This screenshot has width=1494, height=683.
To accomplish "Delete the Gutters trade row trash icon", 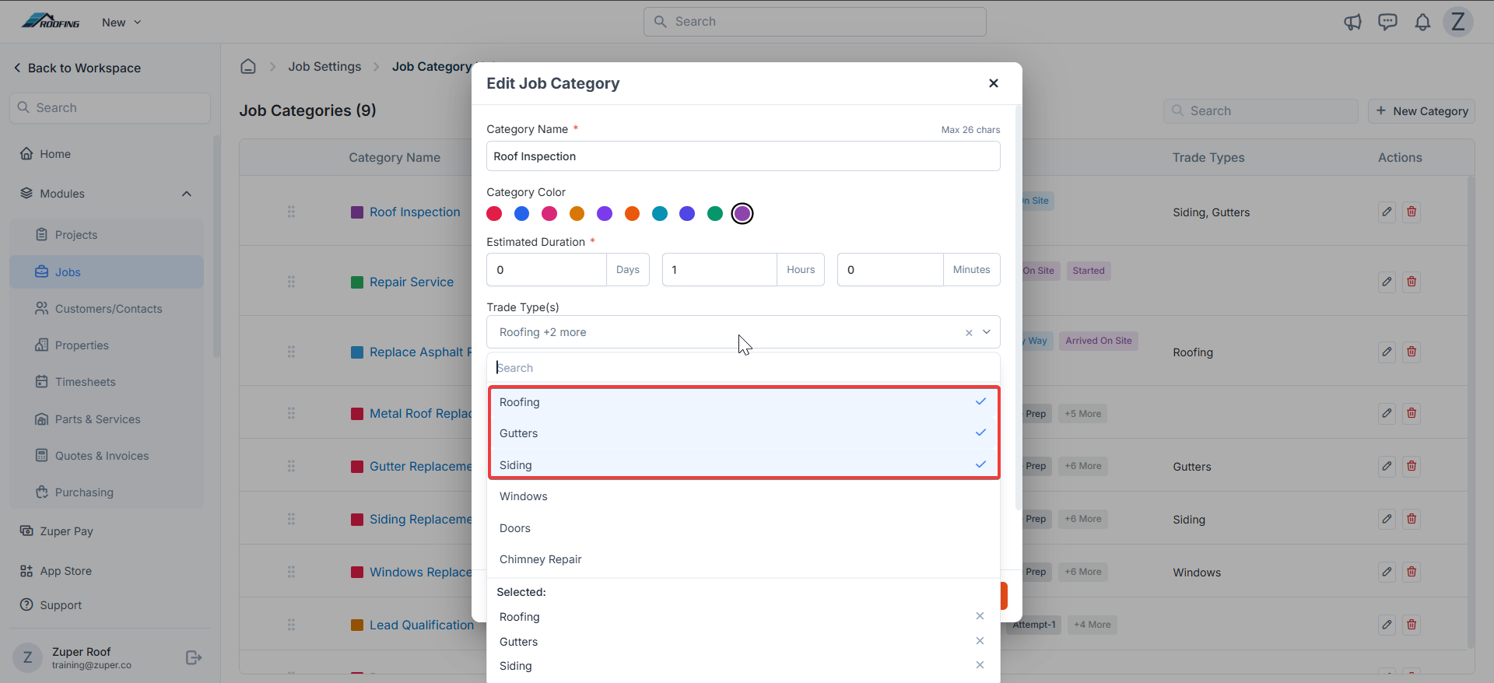I will click(1412, 466).
